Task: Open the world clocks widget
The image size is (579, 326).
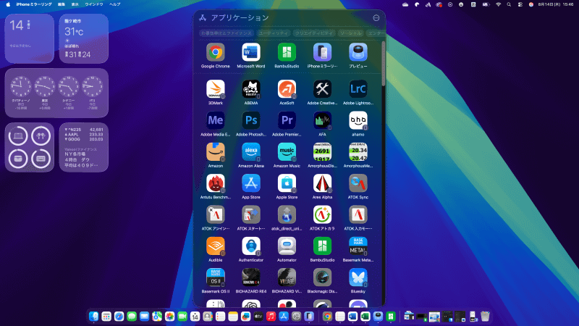Action: 56,93
